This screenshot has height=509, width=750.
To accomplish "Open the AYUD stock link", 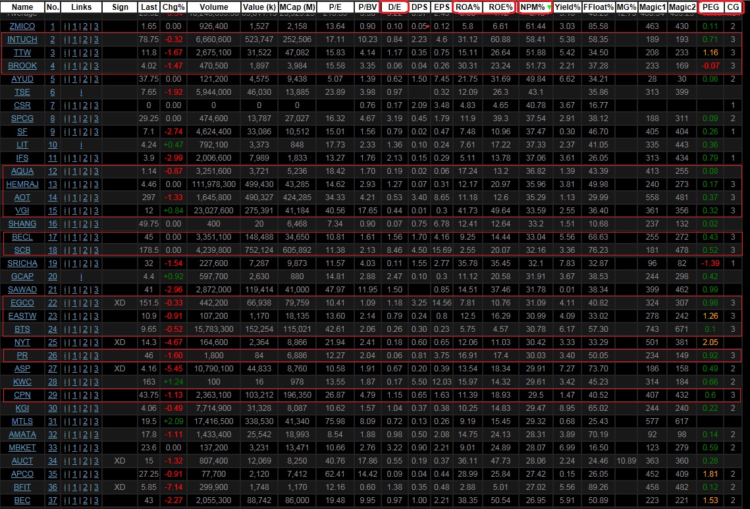I will 22,79.
